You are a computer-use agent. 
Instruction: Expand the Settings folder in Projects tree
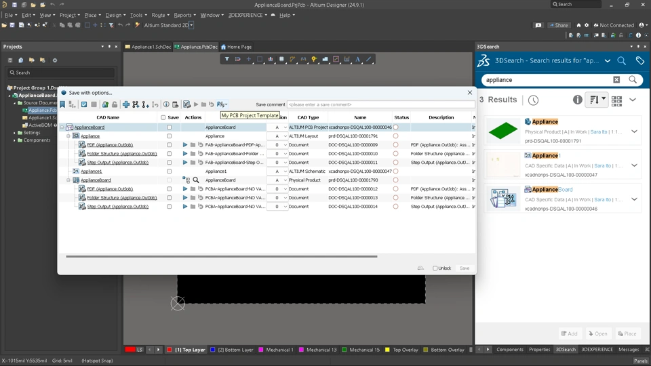[14, 133]
